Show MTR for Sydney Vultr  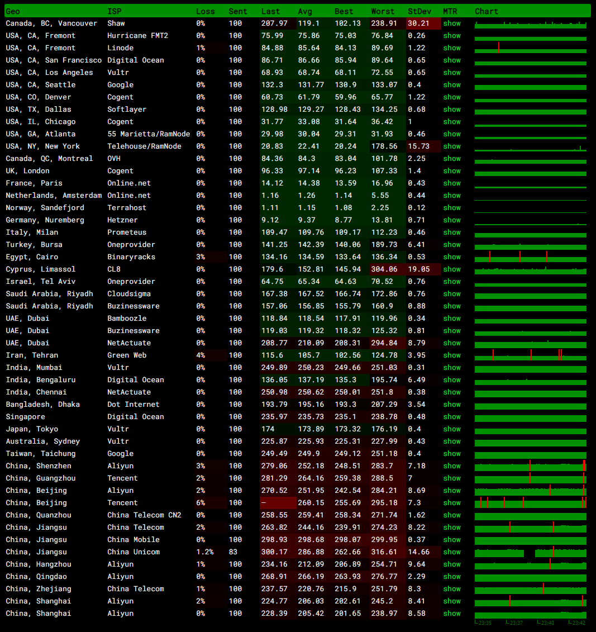coord(452,441)
